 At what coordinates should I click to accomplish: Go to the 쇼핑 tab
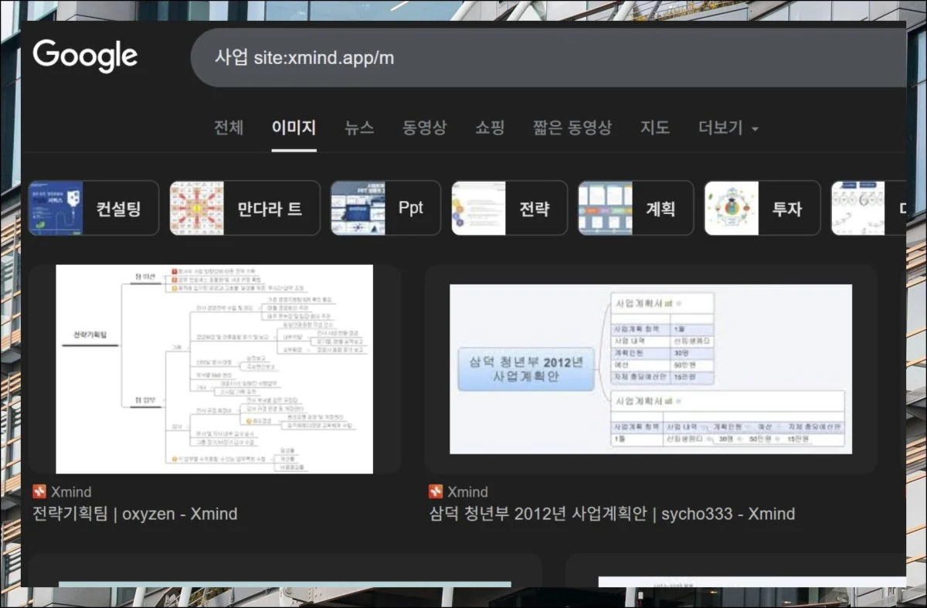(x=490, y=127)
